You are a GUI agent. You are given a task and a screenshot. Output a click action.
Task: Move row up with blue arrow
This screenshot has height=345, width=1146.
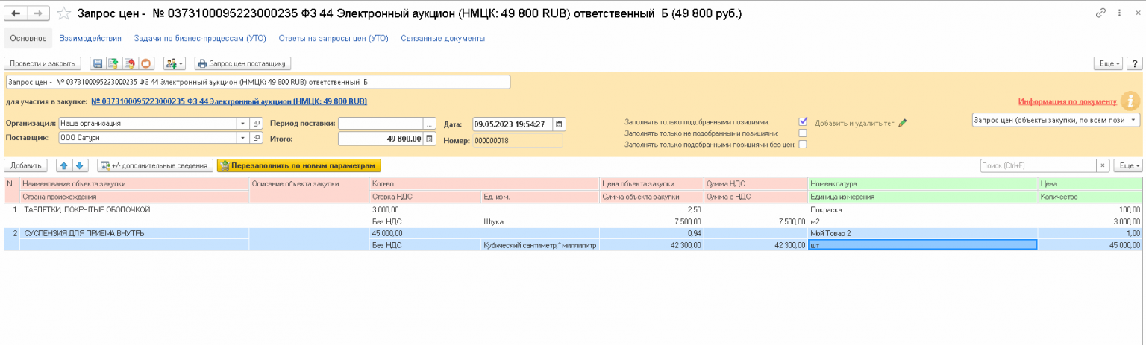[x=65, y=165]
